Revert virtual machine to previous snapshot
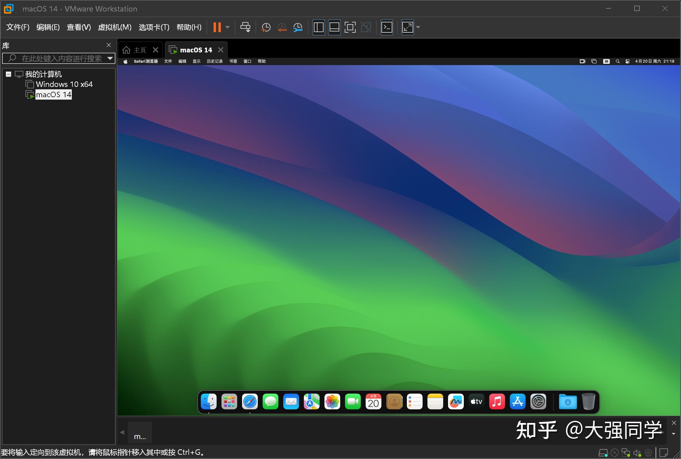The height and width of the screenshot is (459, 681). [x=282, y=27]
